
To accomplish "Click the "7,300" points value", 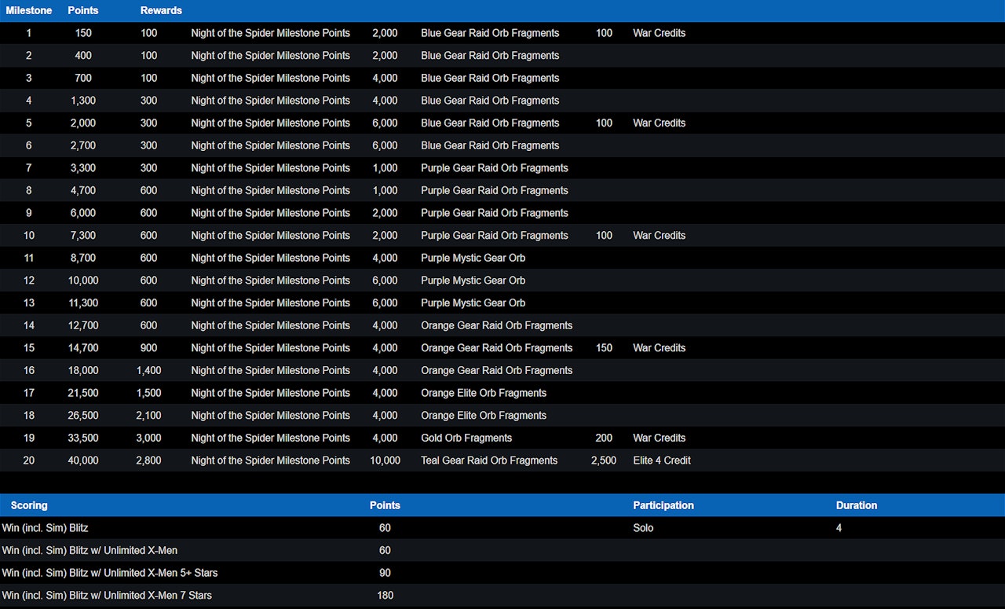I will [83, 236].
